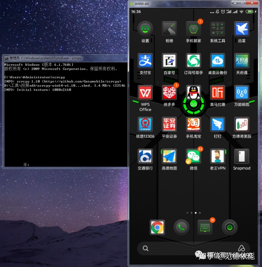The image size is (262, 267).
Task: Tap the search magnifier icon
Action: pos(146,248)
